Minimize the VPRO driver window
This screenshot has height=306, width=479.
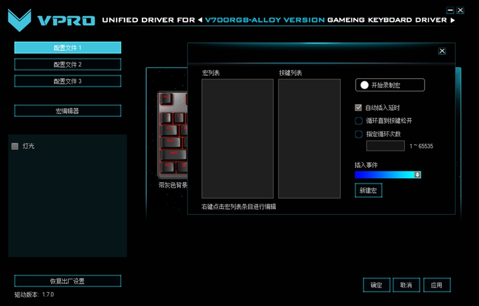pyautogui.click(x=450, y=10)
